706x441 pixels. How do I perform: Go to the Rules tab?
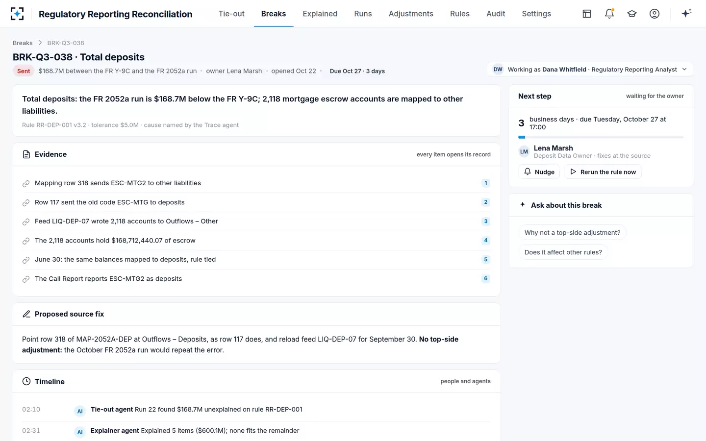460,14
